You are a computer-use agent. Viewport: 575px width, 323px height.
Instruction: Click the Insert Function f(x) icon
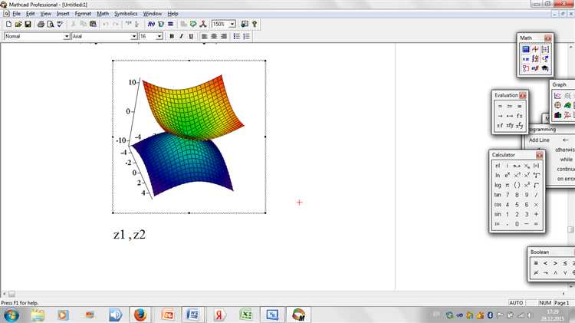click(x=151, y=25)
